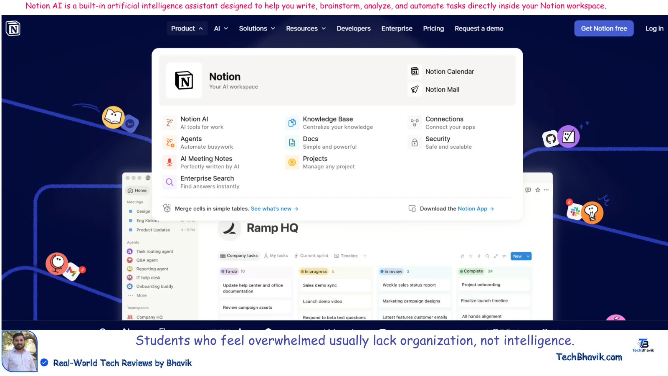668x376 pixels.
Task: Click the large Notion workspace logo tile
Action: tap(184, 80)
